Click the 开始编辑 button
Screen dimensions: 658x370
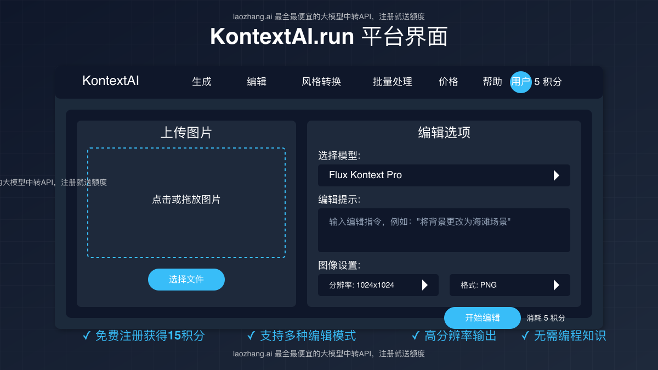(483, 318)
